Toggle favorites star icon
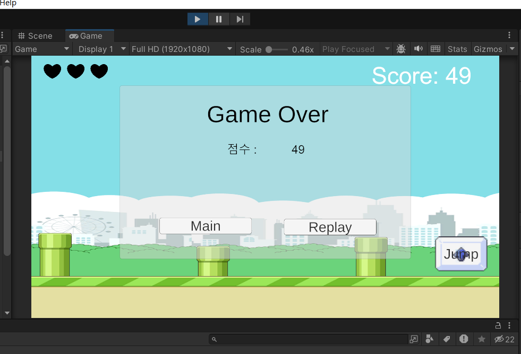The image size is (521, 354). 482,339
